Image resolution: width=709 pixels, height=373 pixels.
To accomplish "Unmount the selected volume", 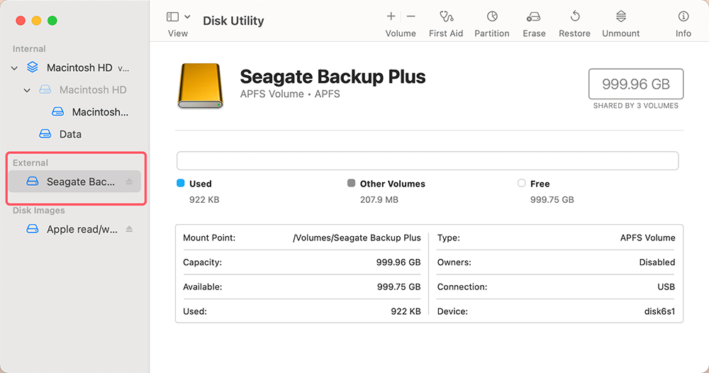I will 620,17.
